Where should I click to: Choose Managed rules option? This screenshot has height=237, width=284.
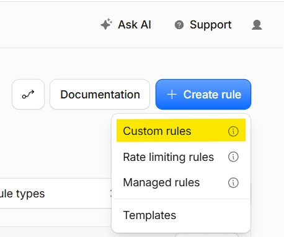(x=181, y=183)
